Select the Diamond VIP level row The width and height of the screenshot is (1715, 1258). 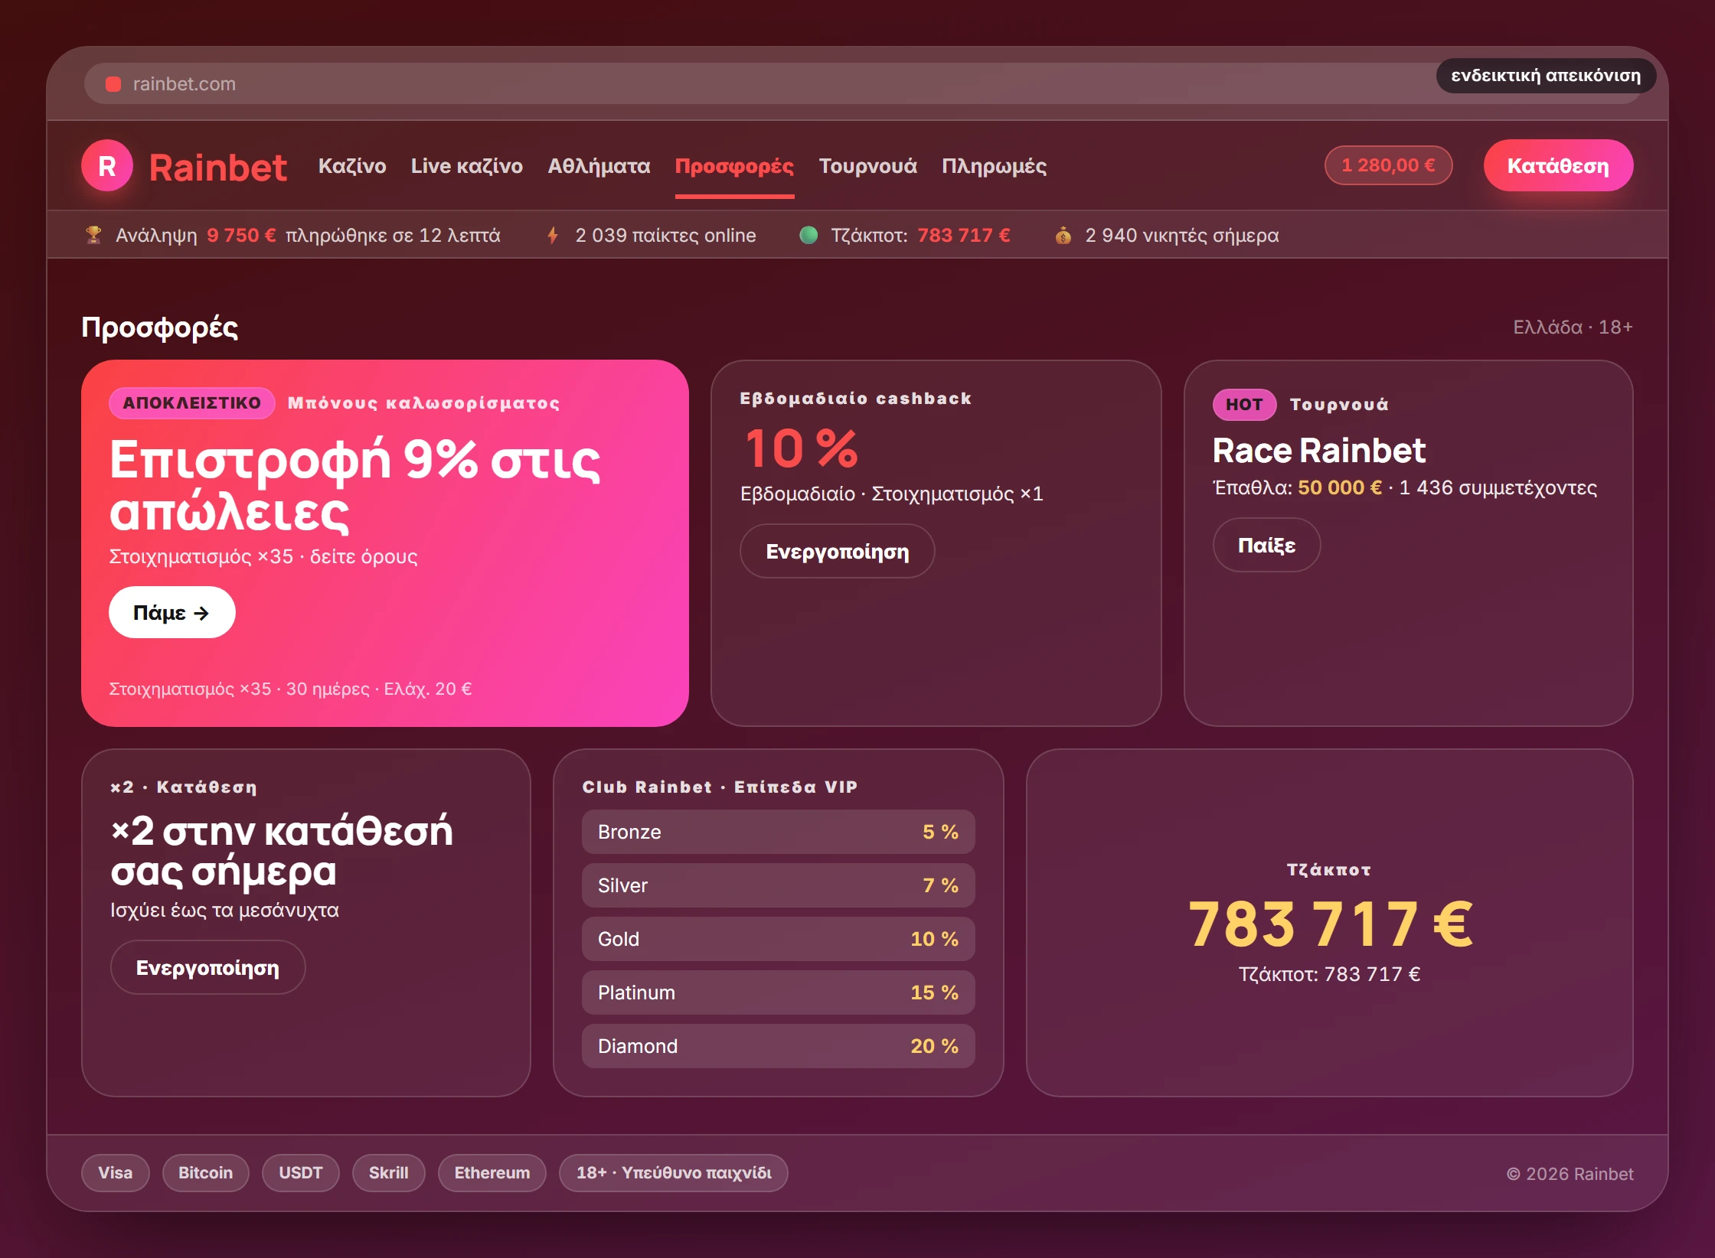[778, 1046]
